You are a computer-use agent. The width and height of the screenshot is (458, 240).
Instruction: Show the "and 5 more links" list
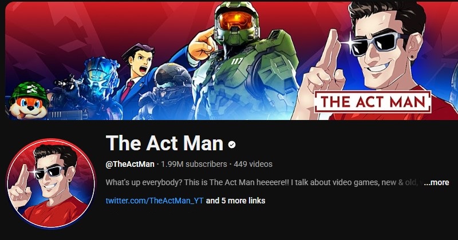click(x=235, y=201)
